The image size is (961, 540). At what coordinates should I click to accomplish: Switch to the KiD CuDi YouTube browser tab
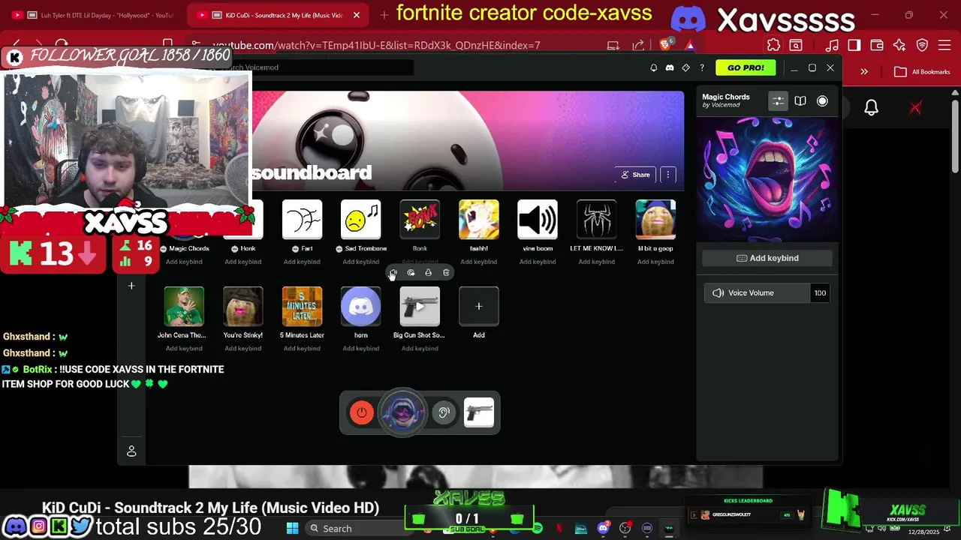277,15
